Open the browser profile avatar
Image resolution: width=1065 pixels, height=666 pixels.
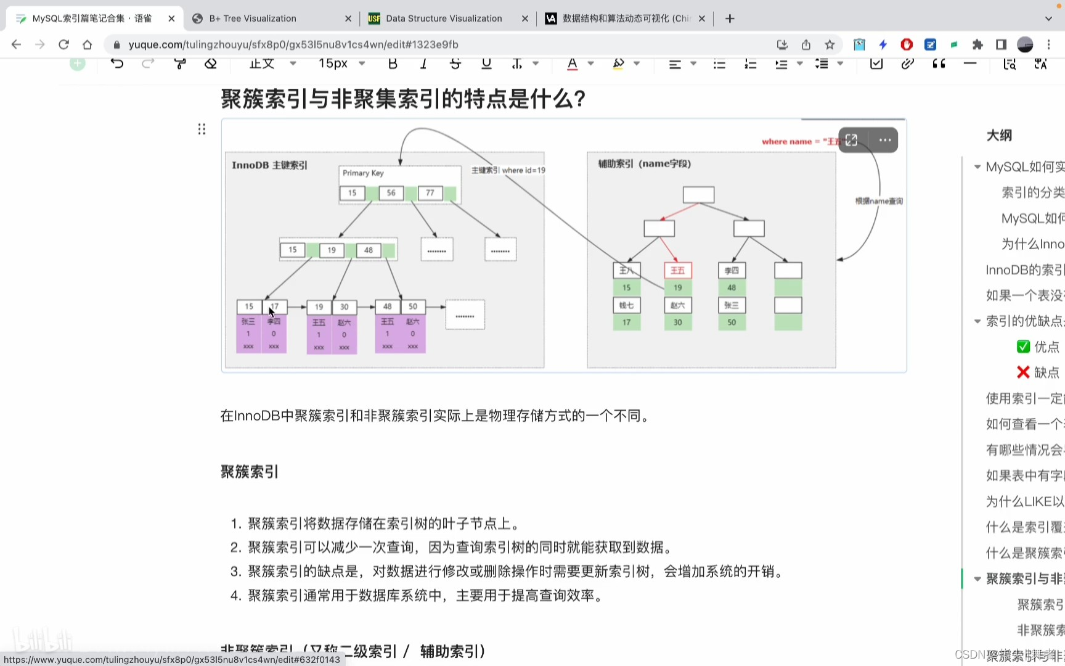pyautogui.click(x=1025, y=44)
